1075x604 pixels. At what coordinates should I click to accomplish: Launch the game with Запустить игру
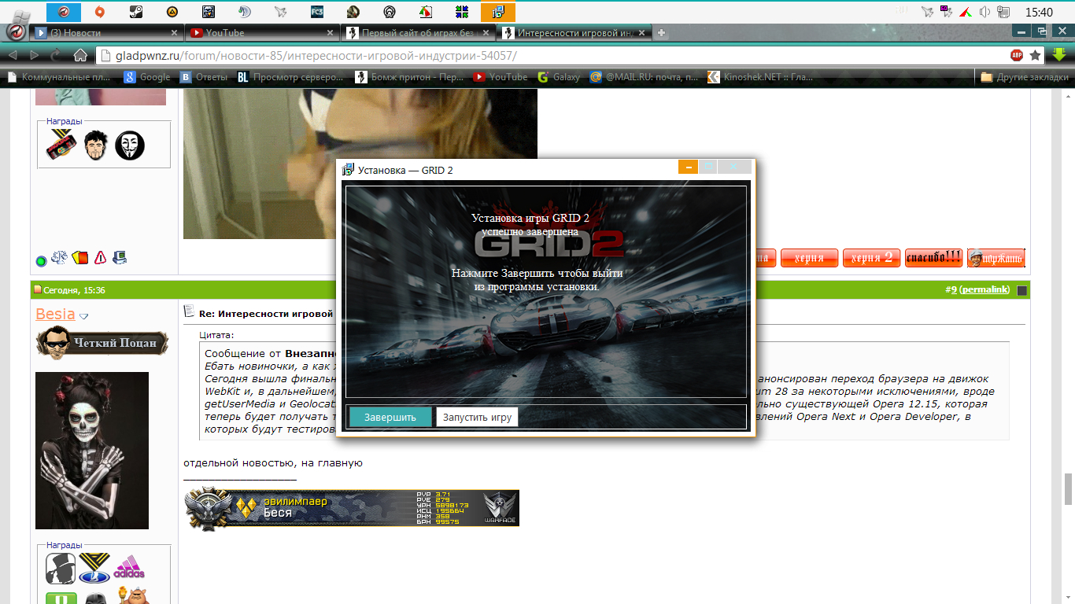477,417
